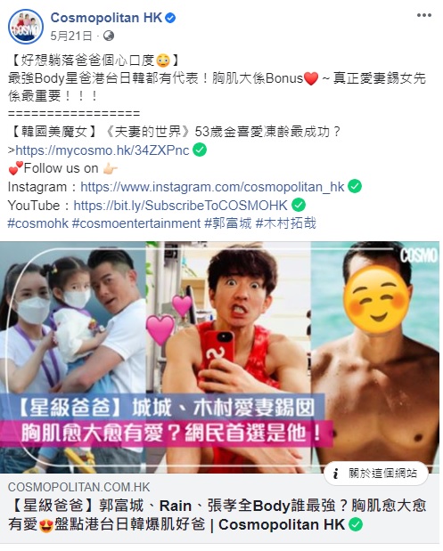Open the Instagram cosmopolitan_hk URL

click(212, 187)
